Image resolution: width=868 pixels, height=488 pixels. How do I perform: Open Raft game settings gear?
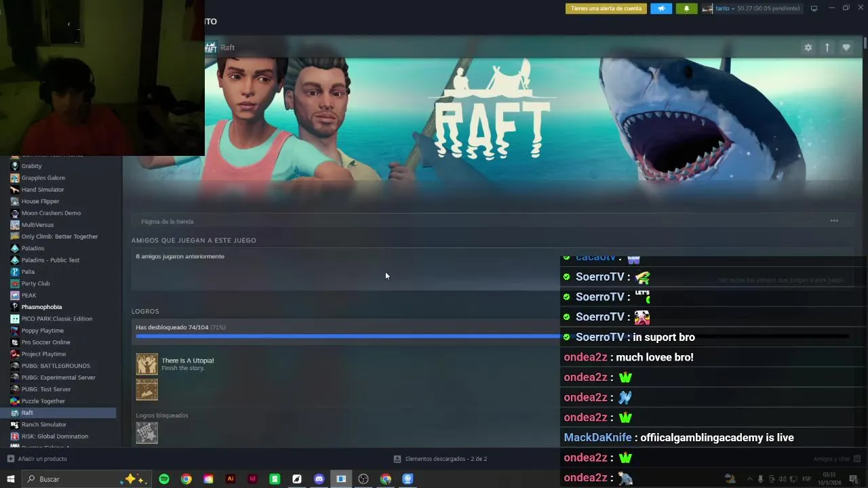point(808,47)
